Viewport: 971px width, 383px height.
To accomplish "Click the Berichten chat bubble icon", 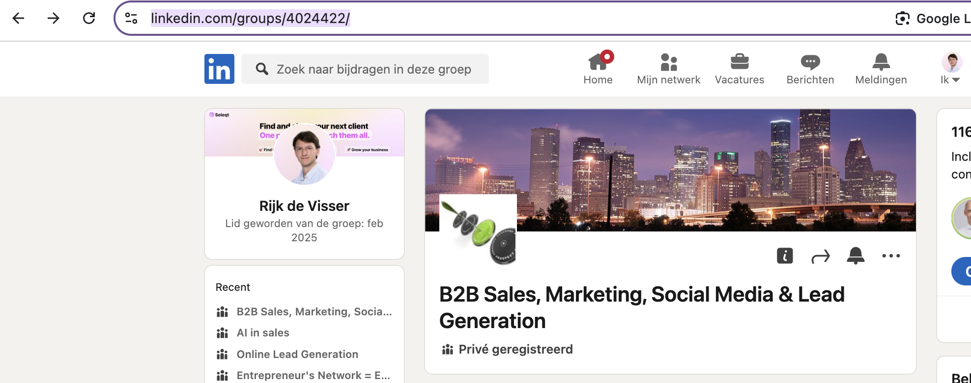I will 810,62.
